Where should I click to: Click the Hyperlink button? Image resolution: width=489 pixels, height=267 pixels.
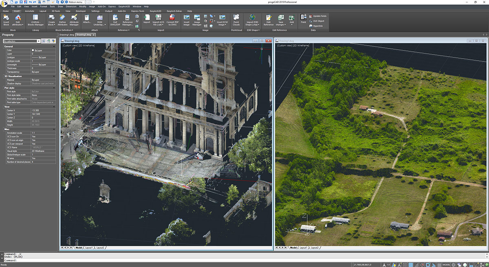(316, 26)
